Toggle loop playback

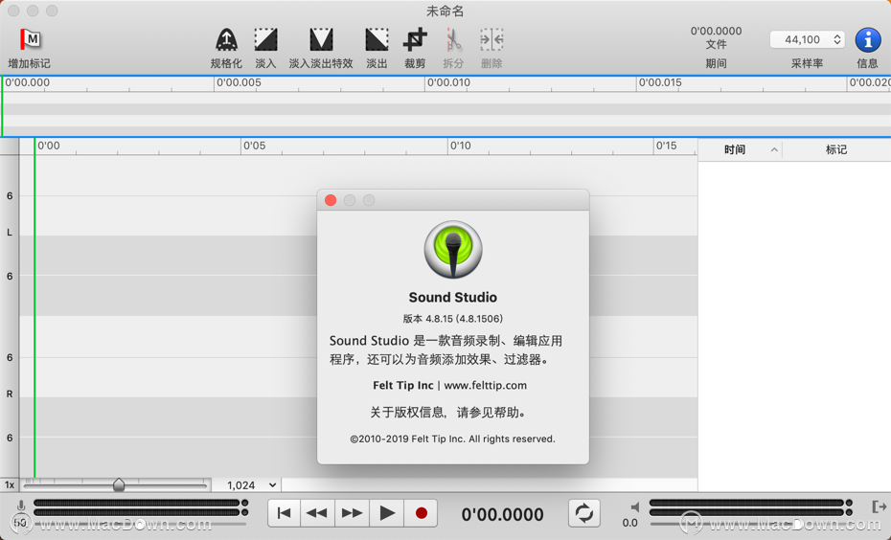(584, 513)
